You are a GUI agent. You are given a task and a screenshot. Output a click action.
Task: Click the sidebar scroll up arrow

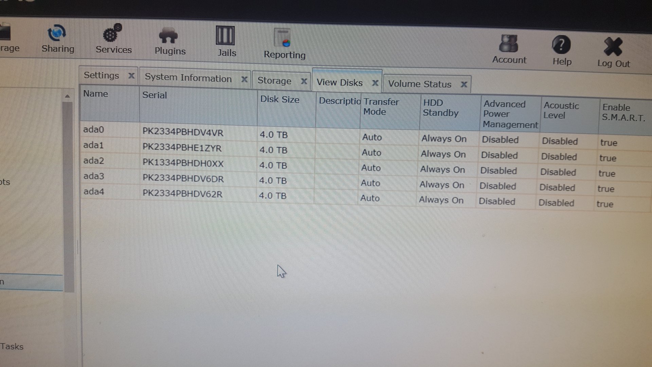click(67, 96)
